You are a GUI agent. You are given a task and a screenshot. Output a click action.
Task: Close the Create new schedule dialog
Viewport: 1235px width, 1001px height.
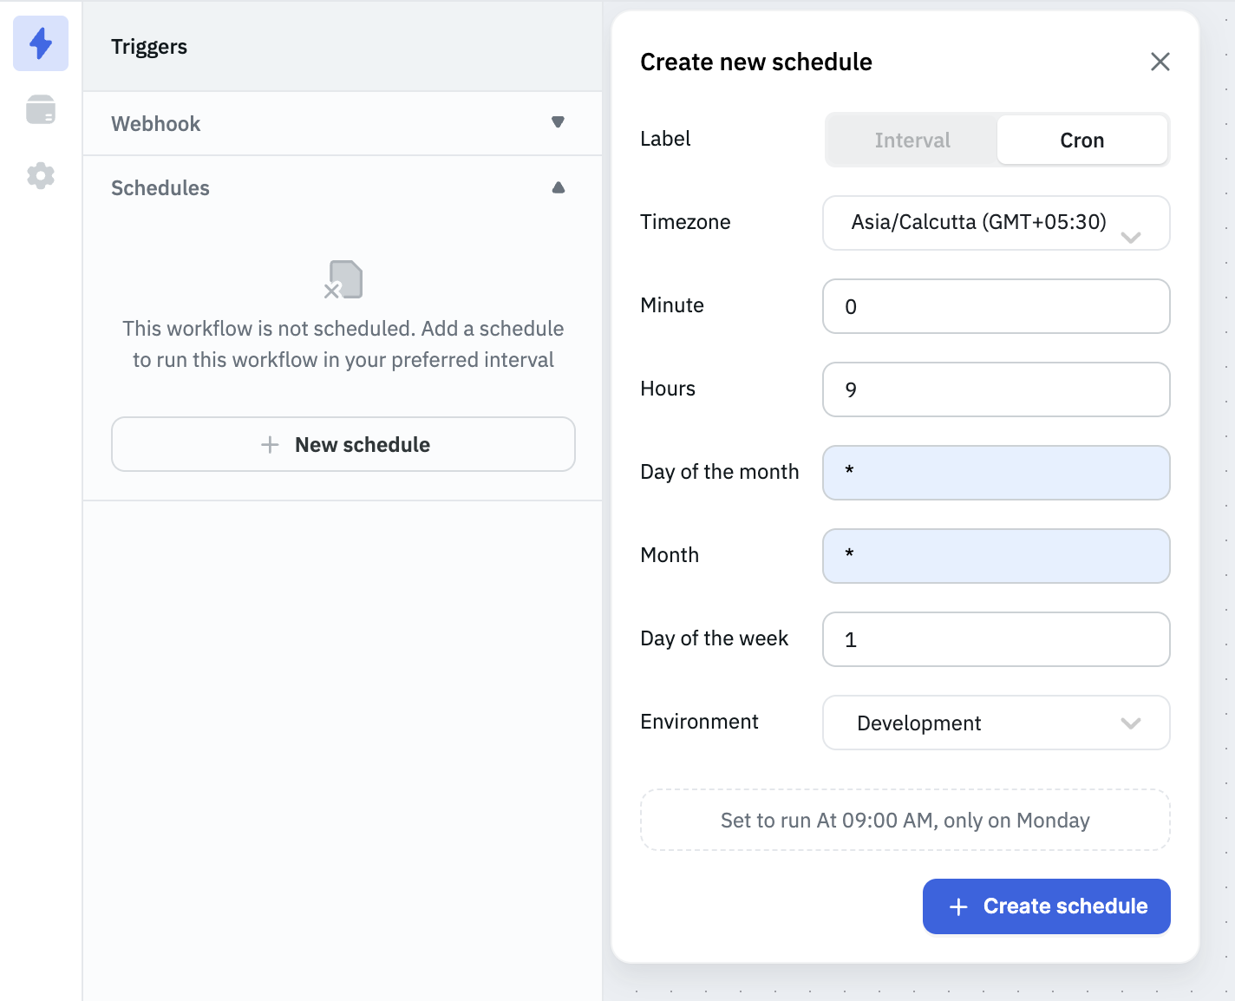pos(1160,62)
